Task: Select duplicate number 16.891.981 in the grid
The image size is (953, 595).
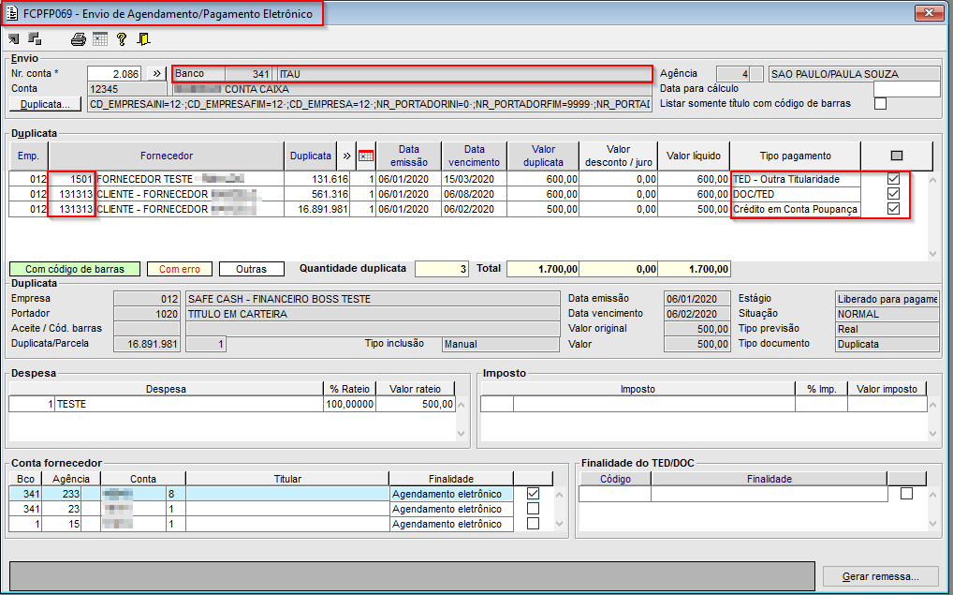Action: point(317,209)
